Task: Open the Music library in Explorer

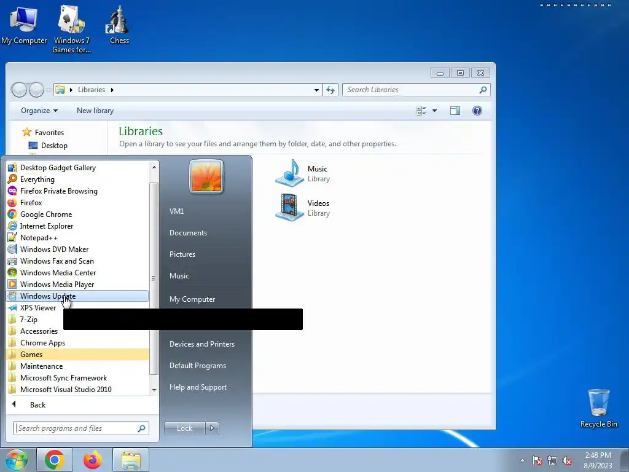Action: point(303,173)
